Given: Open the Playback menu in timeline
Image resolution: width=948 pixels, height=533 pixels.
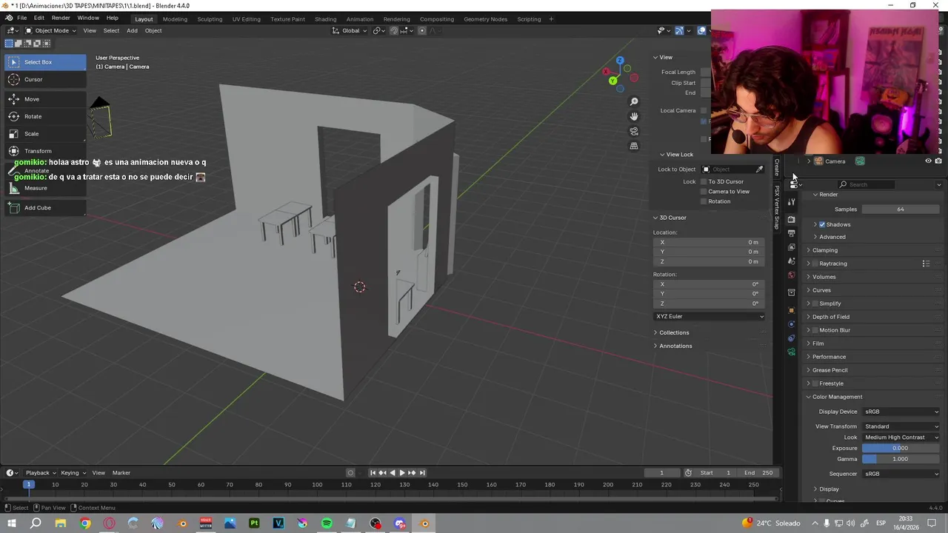Looking at the screenshot, I should pos(40,473).
